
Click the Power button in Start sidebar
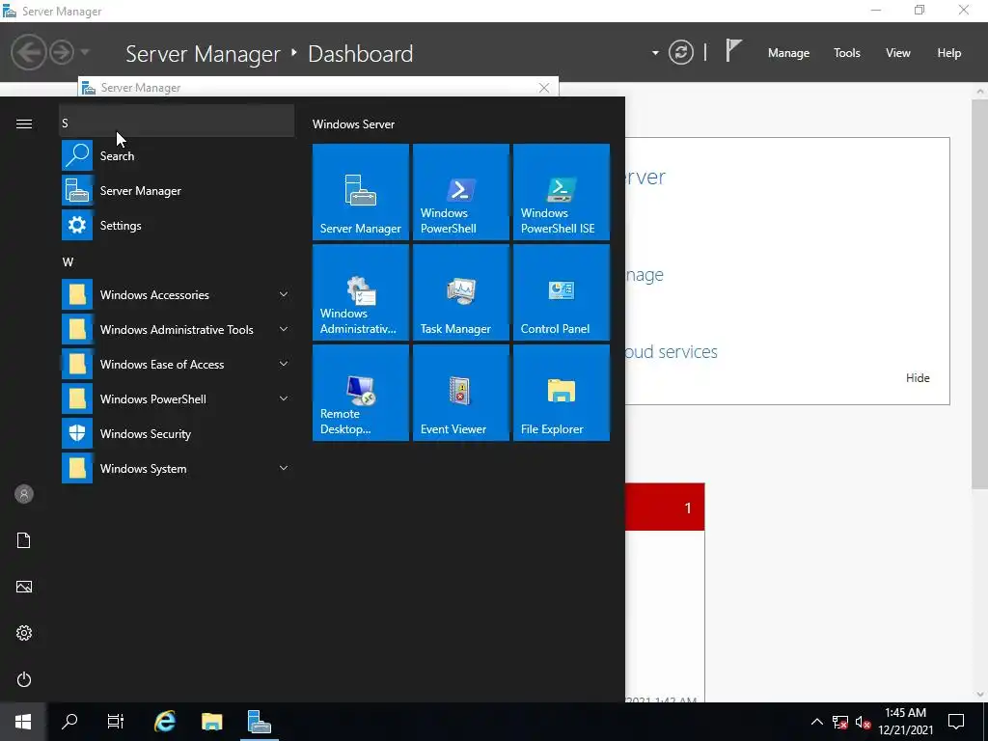tap(24, 679)
